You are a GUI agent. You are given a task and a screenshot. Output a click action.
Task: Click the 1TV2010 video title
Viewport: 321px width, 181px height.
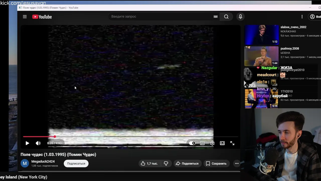click(x=287, y=91)
